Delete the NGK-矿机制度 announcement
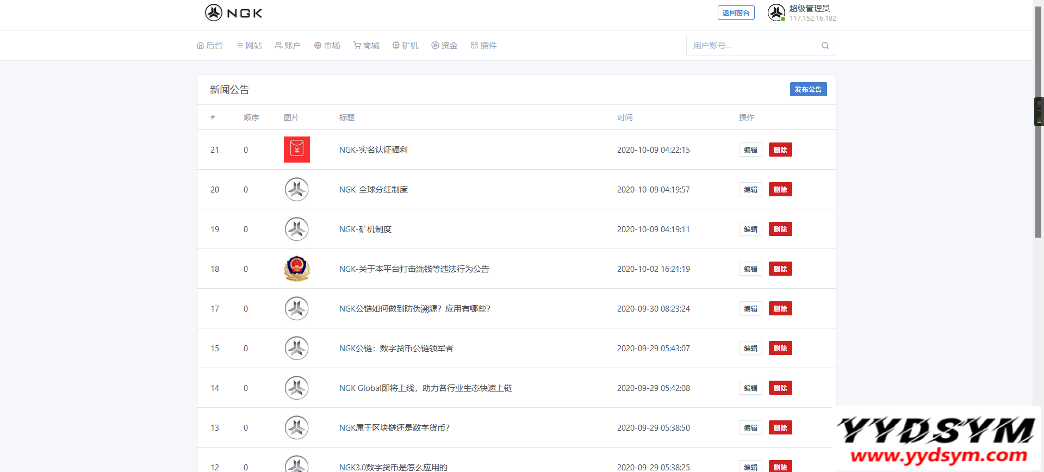Screen dimensions: 1044x472 click(780, 229)
